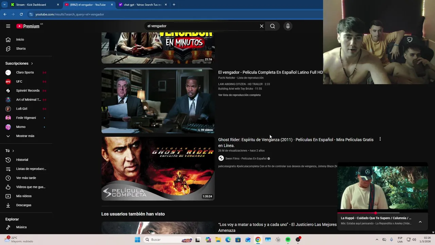Open the YouTube hamburger guide menu
This screenshot has width=435, height=245.
pos(8,26)
